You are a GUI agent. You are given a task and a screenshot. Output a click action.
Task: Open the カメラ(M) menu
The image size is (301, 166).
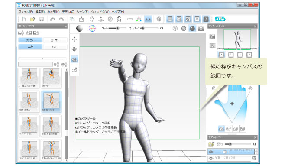click(53, 12)
